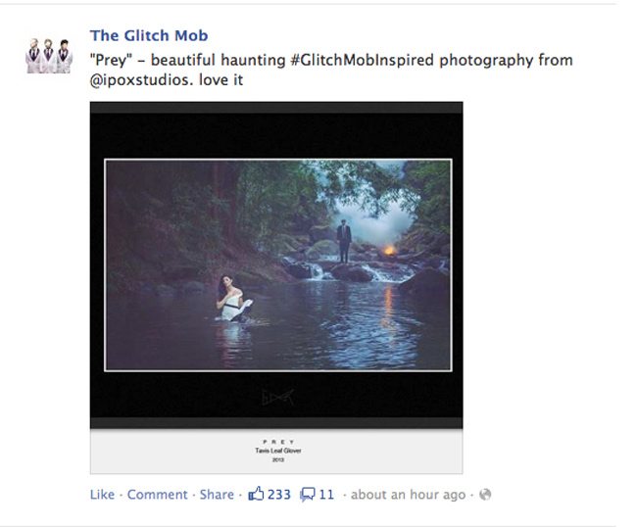This screenshot has height=527, width=637.
Task: Click the public globe privacy icon
Action: point(485,494)
